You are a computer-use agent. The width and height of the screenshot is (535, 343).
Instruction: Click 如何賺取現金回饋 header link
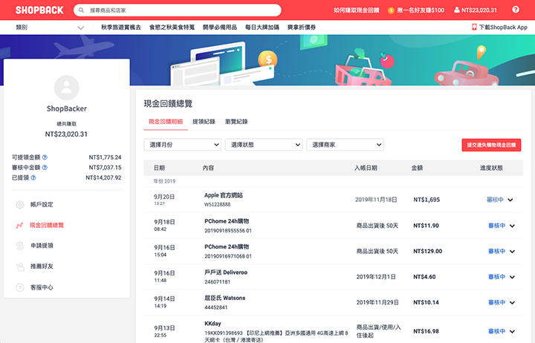point(356,10)
